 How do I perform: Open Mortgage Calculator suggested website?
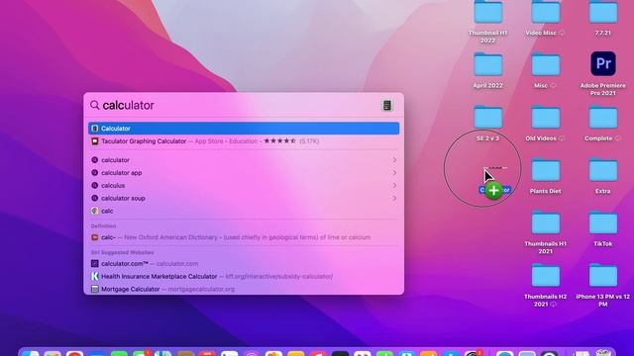[x=244, y=289]
